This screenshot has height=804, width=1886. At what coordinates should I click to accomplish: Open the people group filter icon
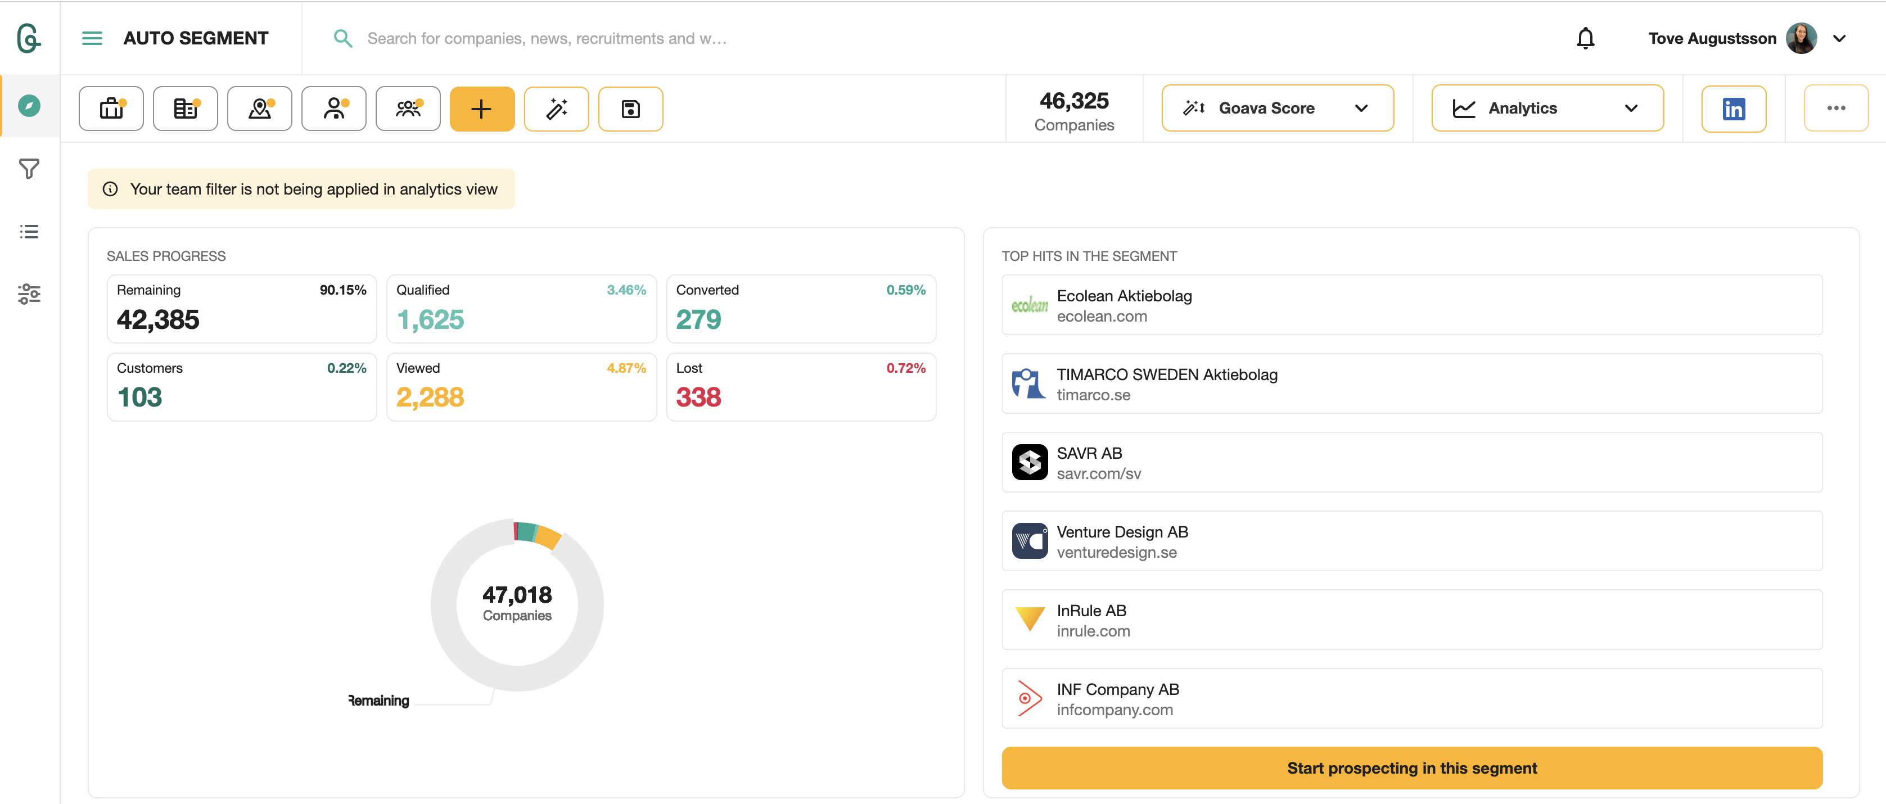point(408,109)
